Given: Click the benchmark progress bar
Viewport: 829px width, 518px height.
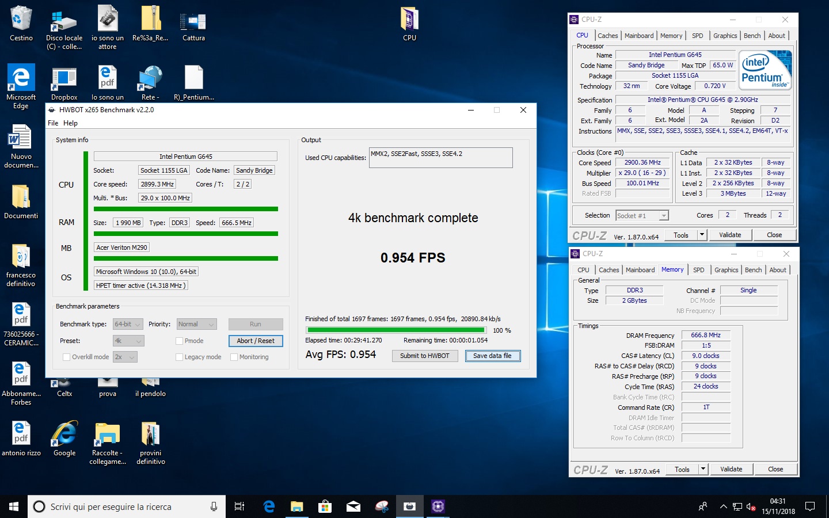Looking at the screenshot, I should [x=397, y=330].
